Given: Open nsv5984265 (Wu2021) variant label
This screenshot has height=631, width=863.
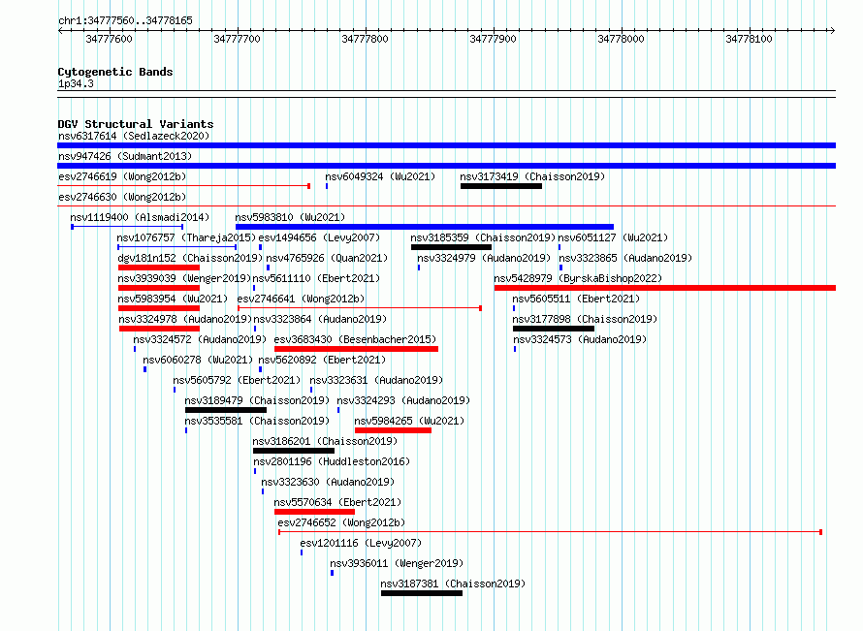Looking at the screenshot, I should point(409,421).
